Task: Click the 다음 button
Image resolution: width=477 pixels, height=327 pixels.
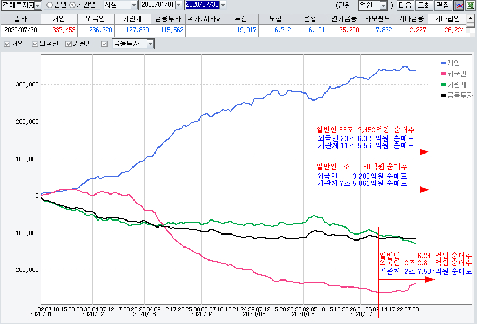Action: pyautogui.click(x=404, y=5)
